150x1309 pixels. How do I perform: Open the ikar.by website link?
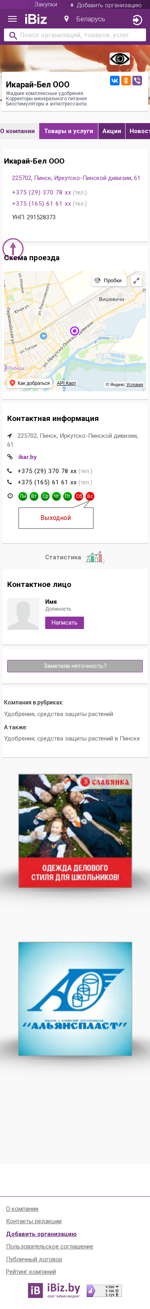coord(27,457)
